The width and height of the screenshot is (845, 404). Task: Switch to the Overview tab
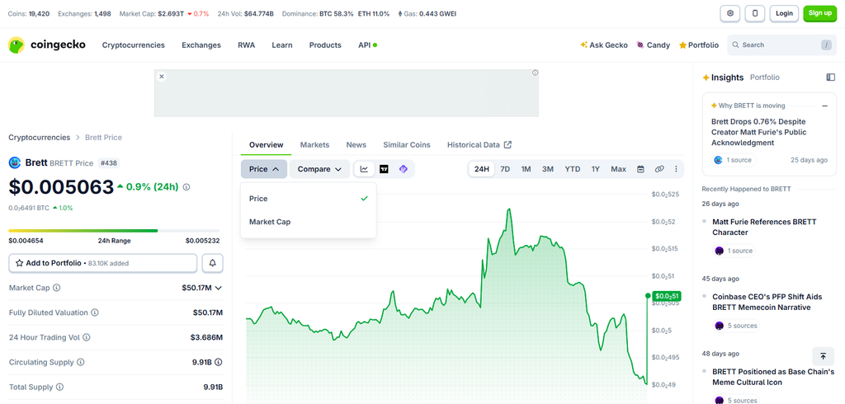(267, 145)
